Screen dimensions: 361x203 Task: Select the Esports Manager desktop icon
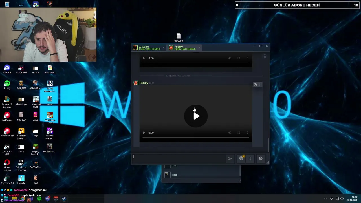click(x=50, y=134)
